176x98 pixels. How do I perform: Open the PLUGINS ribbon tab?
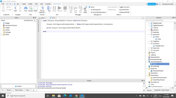(48, 4)
